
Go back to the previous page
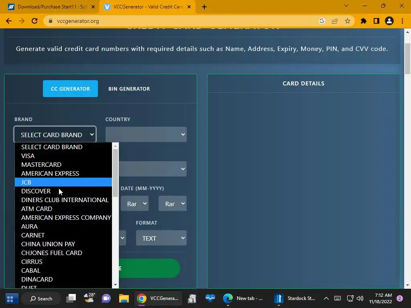[x=9, y=21]
